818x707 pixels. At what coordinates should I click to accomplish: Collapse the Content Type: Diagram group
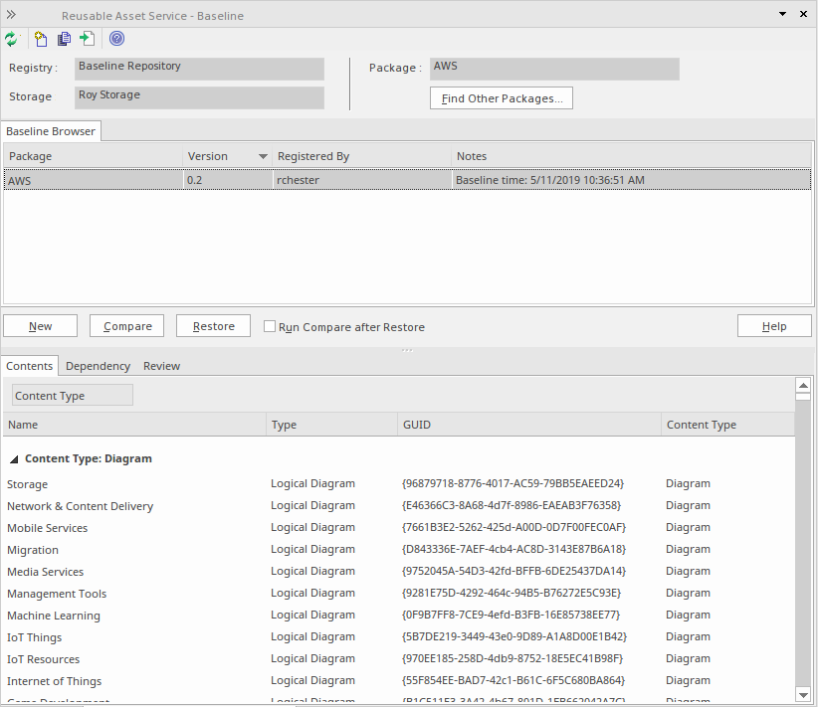point(14,459)
